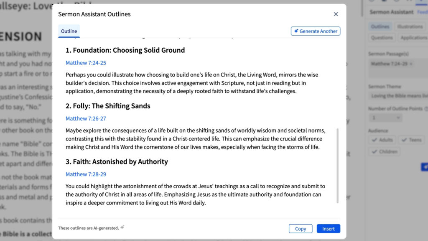Screen dimensions: 428x241
Task: Close the Sermon Assistant Outlines dialog
Action: click(336, 14)
